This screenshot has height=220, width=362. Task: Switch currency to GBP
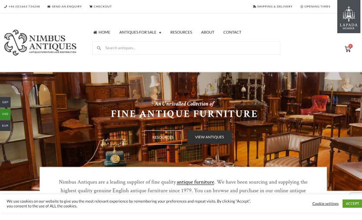[5, 102]
